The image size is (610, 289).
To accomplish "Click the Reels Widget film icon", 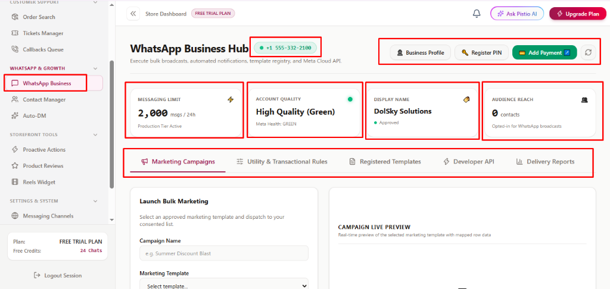I will tap(15, 182).
